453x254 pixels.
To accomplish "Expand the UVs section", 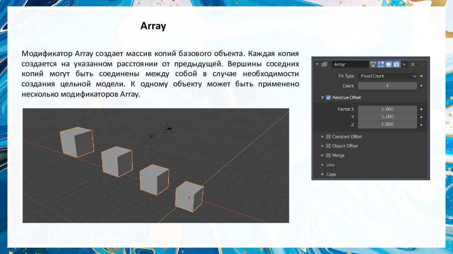I will tap(322, 165).
